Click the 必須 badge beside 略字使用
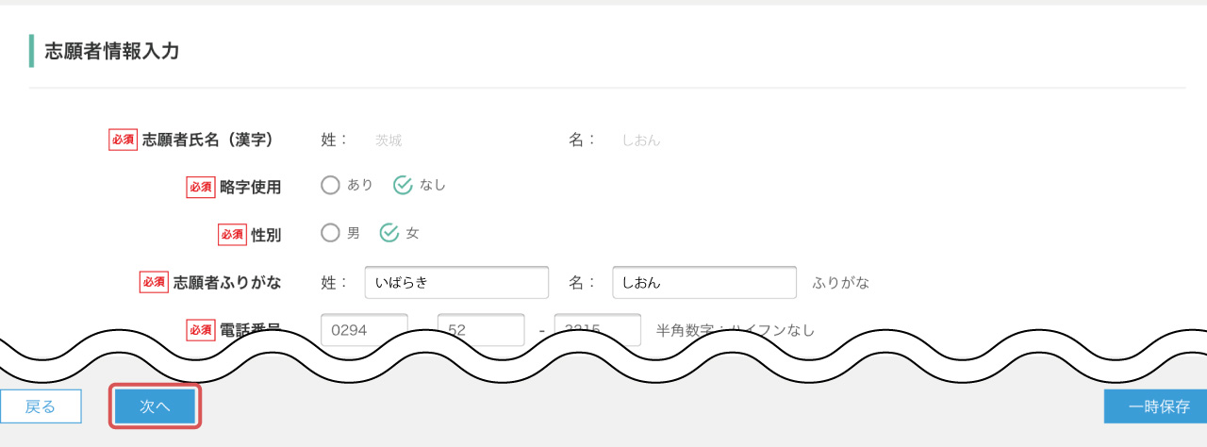This screenshot has width=1207, height=447. [201, 187]
